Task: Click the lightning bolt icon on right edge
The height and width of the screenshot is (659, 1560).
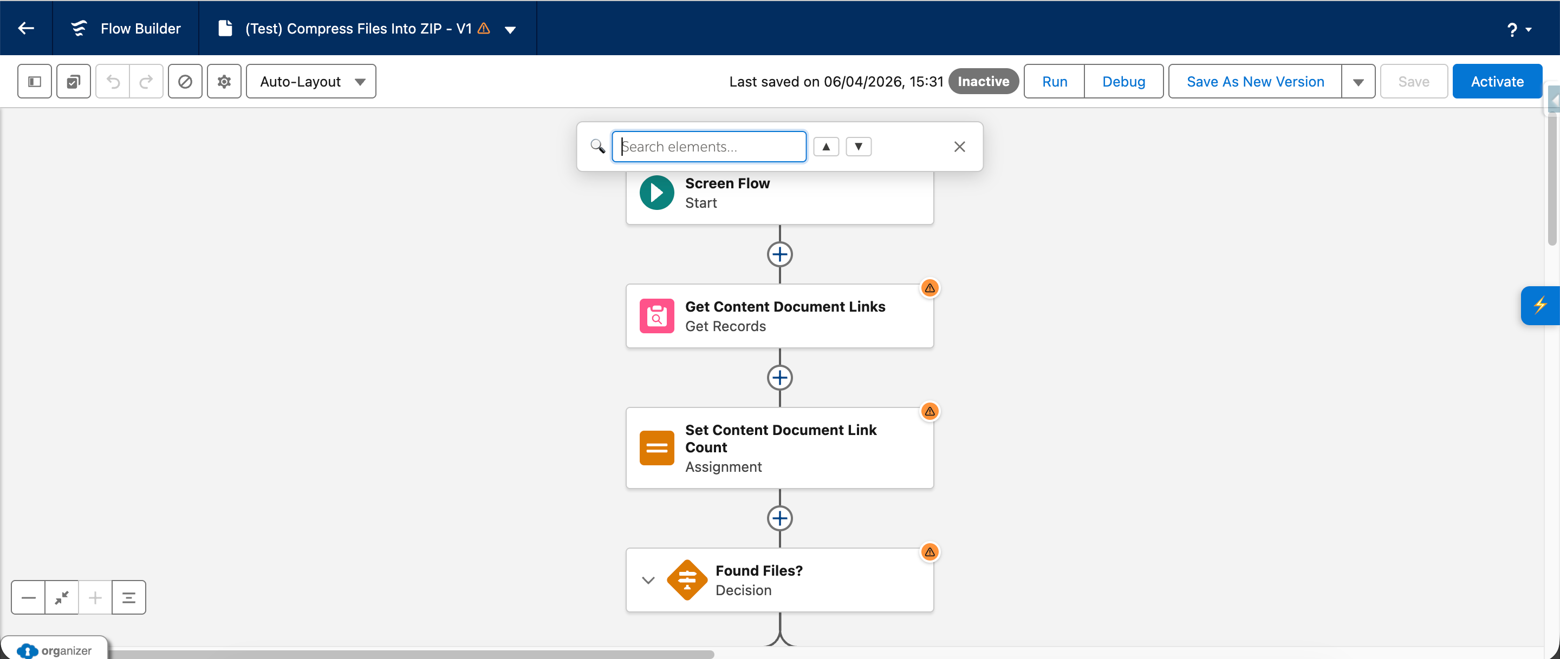Action: tap(1541, 305)
